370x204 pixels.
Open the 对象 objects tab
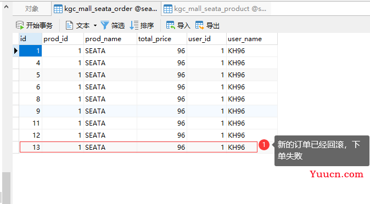[x=32, y=9]
